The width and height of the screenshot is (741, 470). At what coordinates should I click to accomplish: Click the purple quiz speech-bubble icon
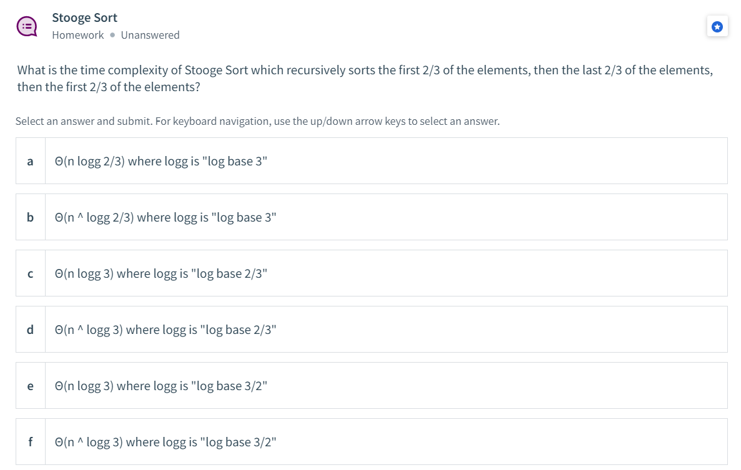point(26,26)
